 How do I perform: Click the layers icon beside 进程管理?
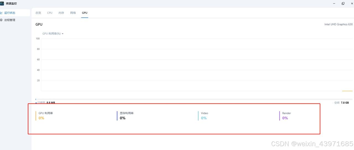point(1,20)
